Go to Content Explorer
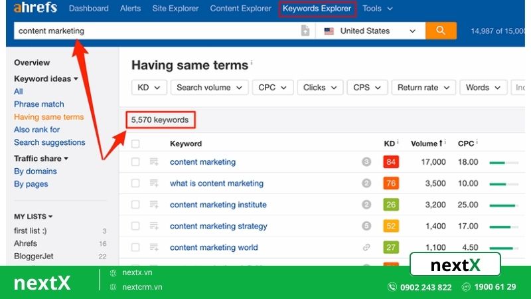 pos(240,8)
